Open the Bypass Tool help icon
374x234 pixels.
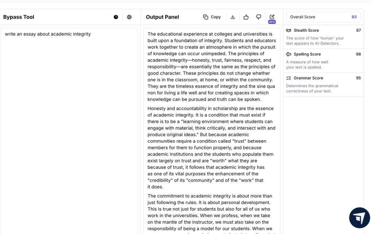pyautogui.click(x=116, y=17)
